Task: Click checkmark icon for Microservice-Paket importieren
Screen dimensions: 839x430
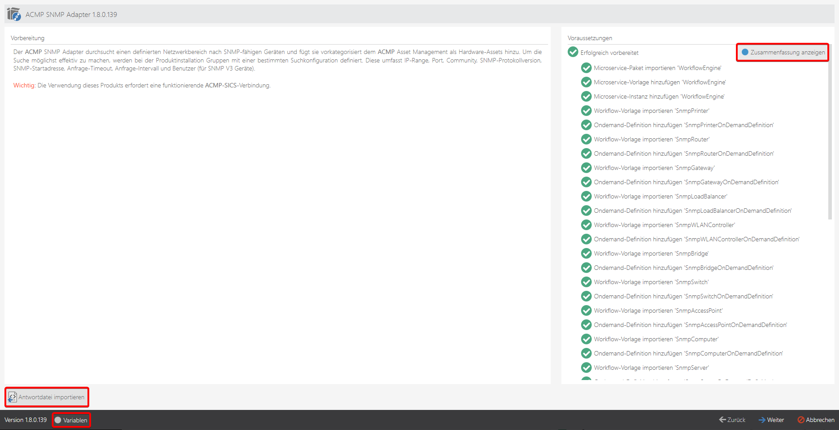Action: pyautogui.click(x=586, y=68)
